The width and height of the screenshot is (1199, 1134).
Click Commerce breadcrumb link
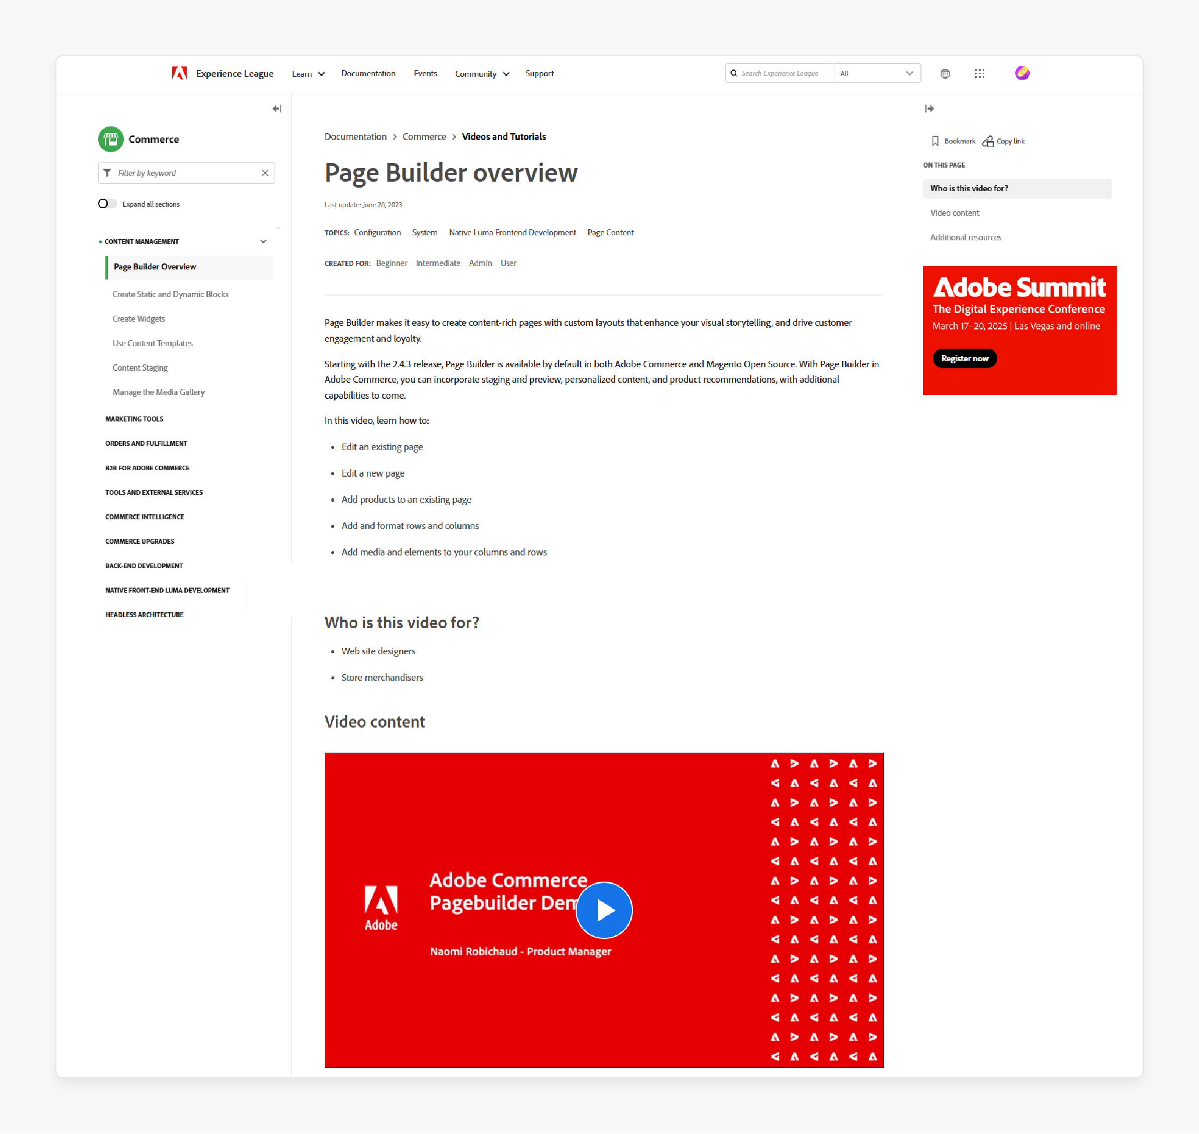click(x=425, y=136)
